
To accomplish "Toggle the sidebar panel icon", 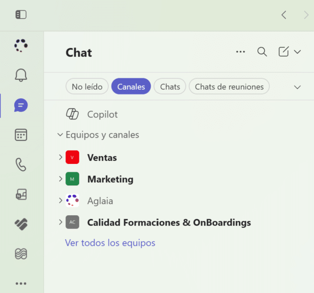I will click(x=21, y=15).
